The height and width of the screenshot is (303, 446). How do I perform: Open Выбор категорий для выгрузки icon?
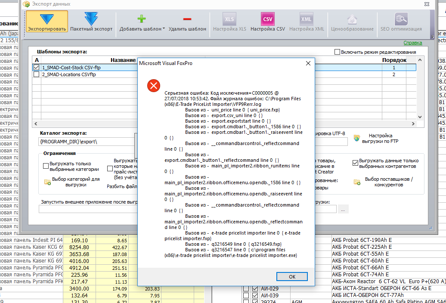(x=47, y=182)
